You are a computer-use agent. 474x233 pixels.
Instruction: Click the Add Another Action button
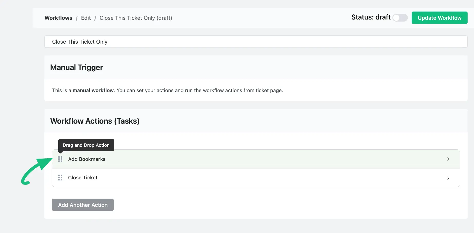tap(83, 205)
